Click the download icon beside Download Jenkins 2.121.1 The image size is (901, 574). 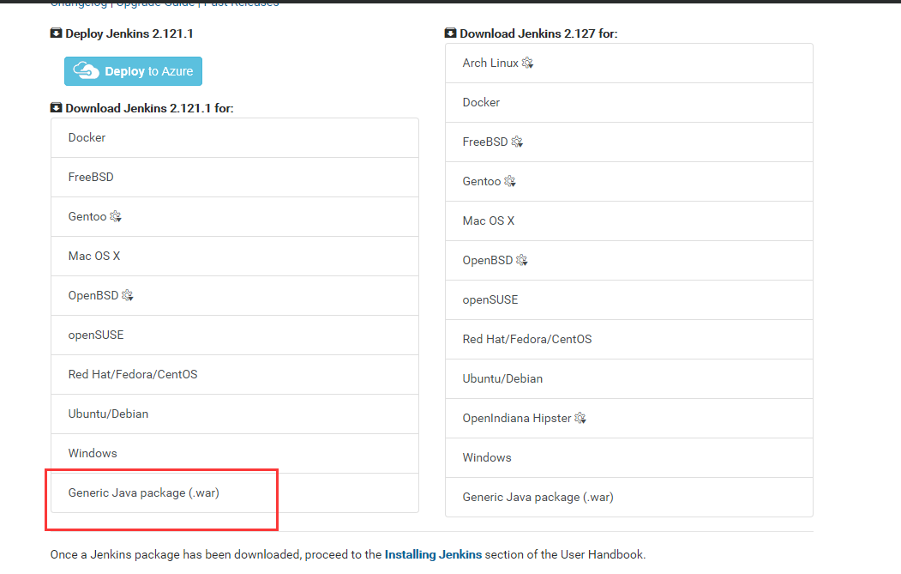pyautogui.click(x=56, y=107)
